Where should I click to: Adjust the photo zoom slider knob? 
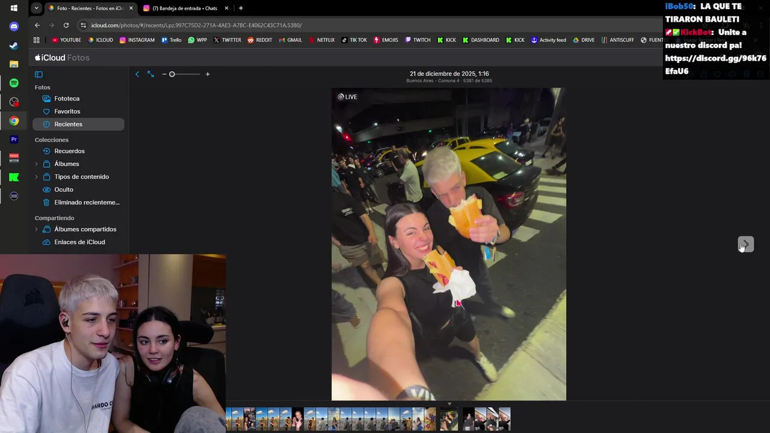[x=172, y=74]
